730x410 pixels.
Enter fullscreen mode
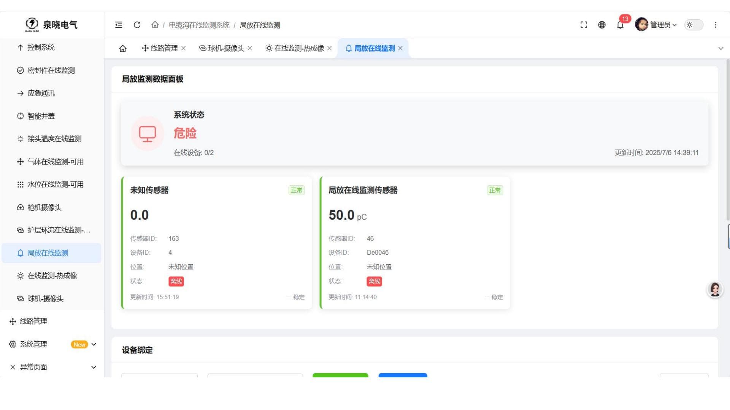click(x=584, y=25)
